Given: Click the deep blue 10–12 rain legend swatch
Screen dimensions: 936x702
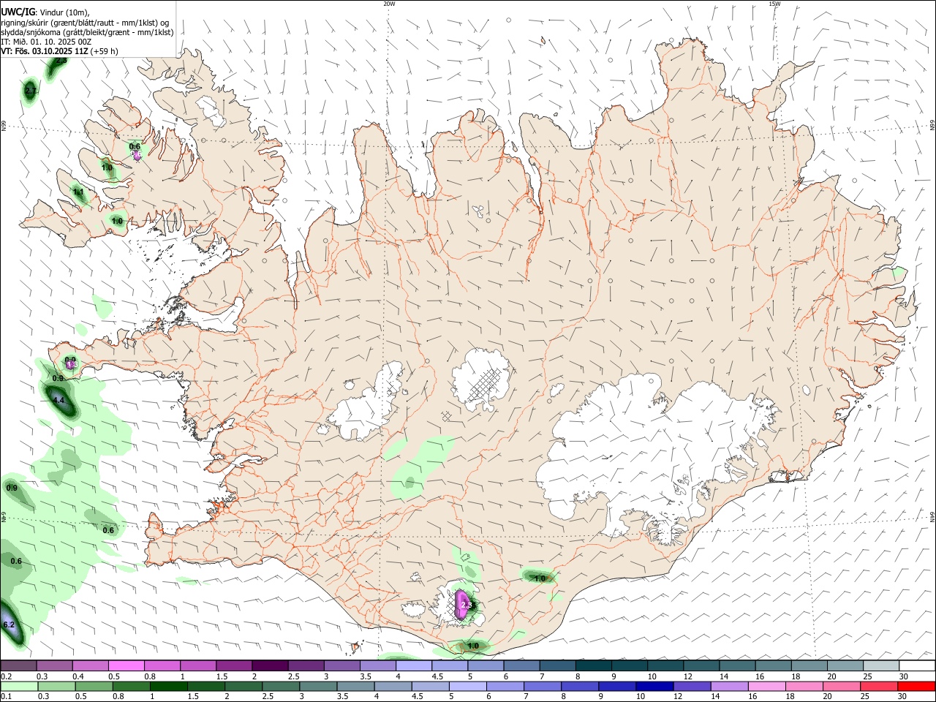Looking at the screenshot, I should pos(654,686).
